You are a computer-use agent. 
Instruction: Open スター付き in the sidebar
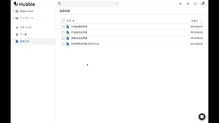point(26,27)
